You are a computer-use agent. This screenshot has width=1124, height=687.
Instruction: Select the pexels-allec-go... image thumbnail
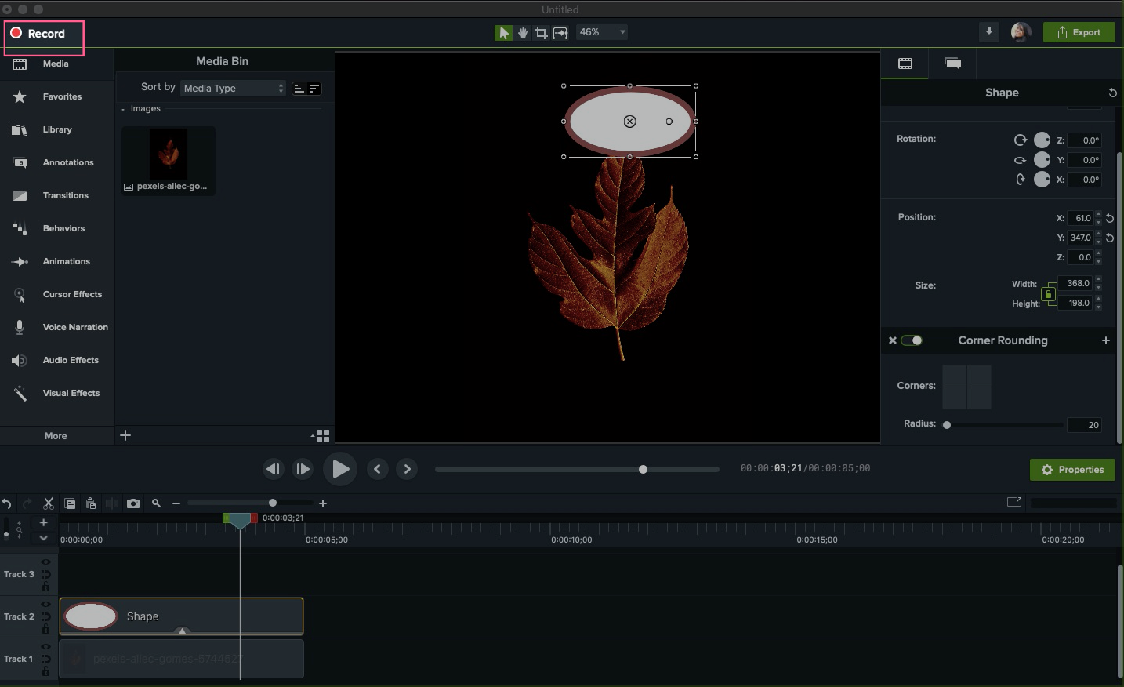(x=169, y=155)
